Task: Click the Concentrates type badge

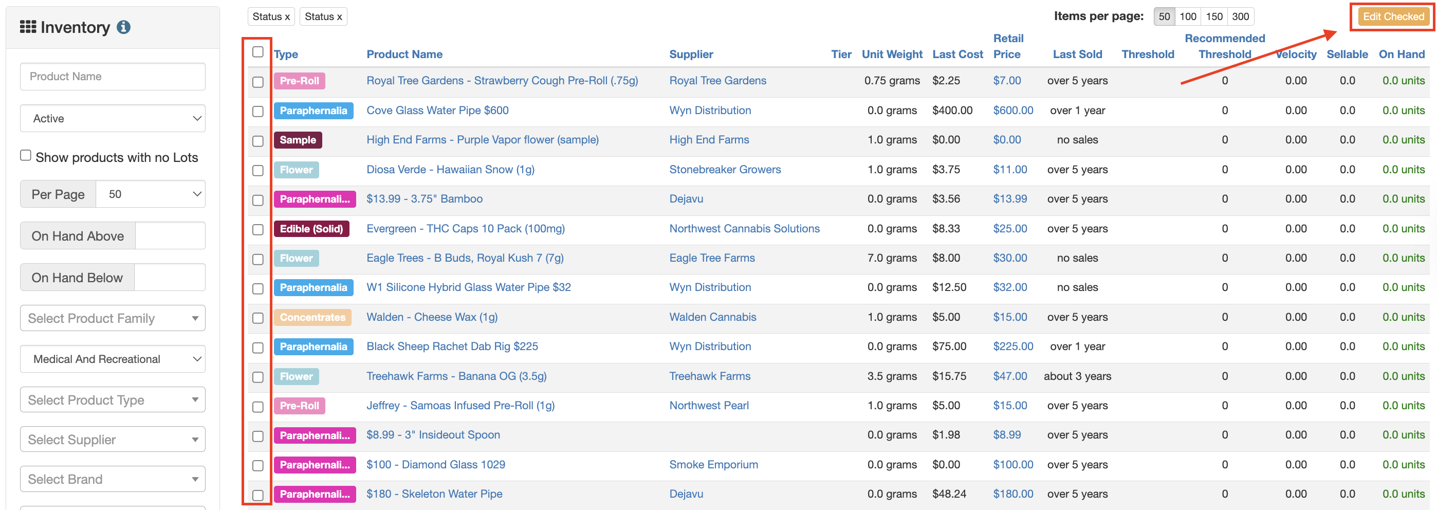Action: [x=312, y=317]
